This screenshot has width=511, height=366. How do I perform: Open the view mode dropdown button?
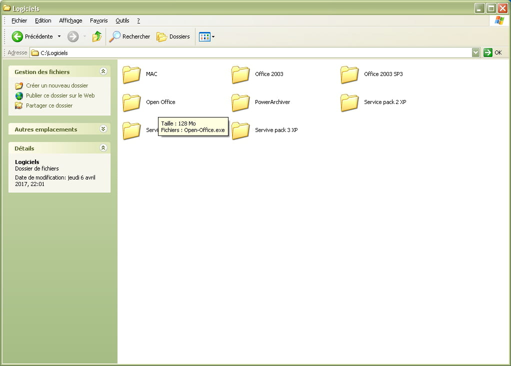pos(207,36)
